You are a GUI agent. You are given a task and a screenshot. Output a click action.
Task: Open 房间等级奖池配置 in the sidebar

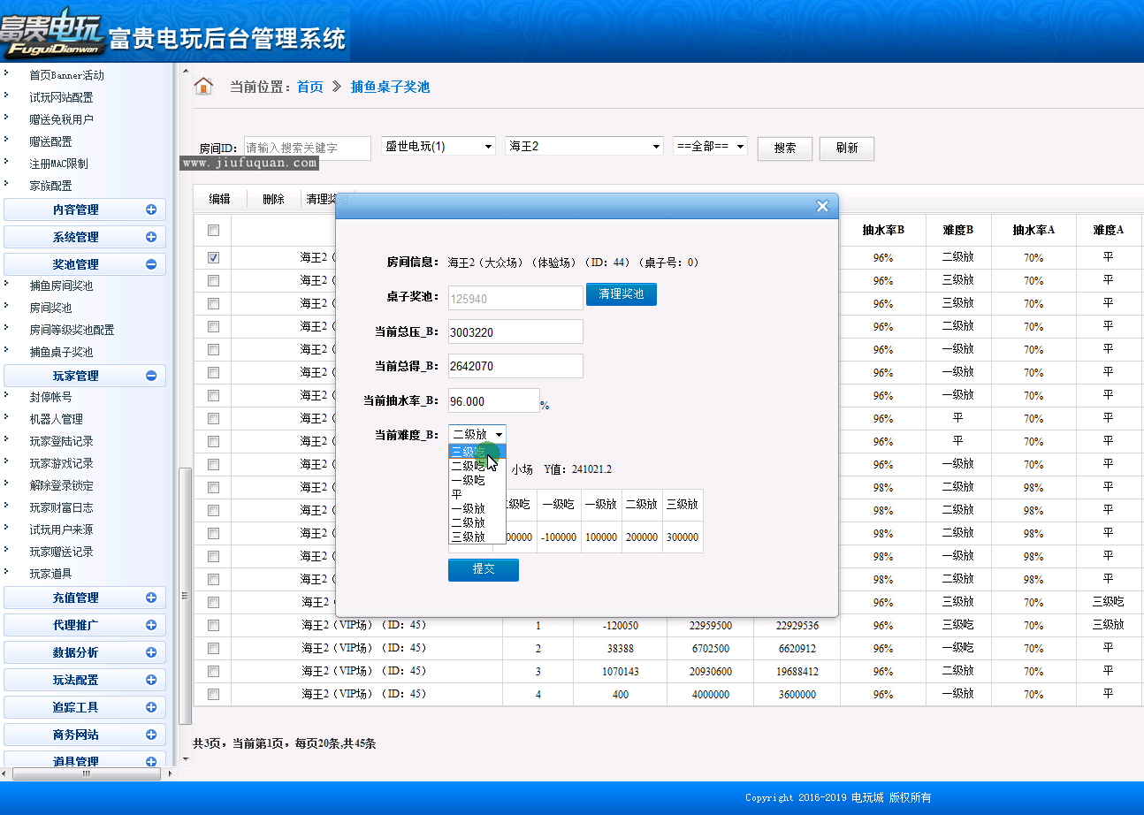pyautogui.click(x=72, y=330)
